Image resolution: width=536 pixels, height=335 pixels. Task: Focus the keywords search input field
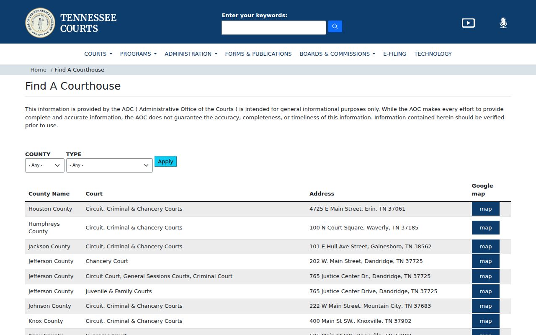click(274, 28)
